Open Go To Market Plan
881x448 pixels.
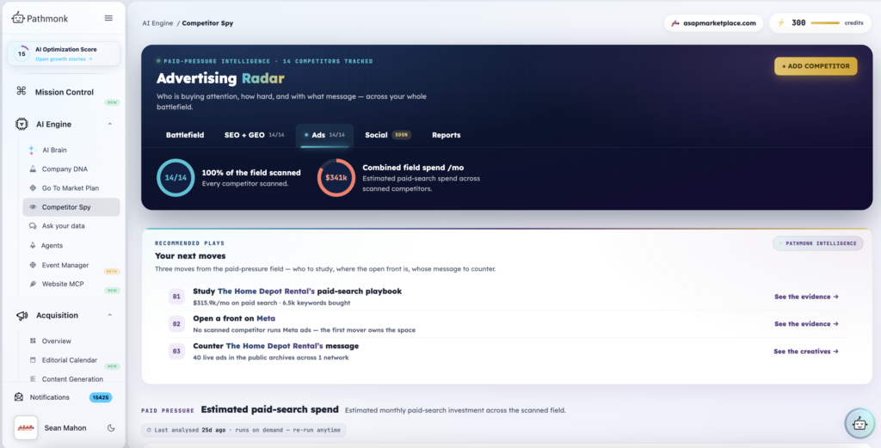tap(71, 188)
